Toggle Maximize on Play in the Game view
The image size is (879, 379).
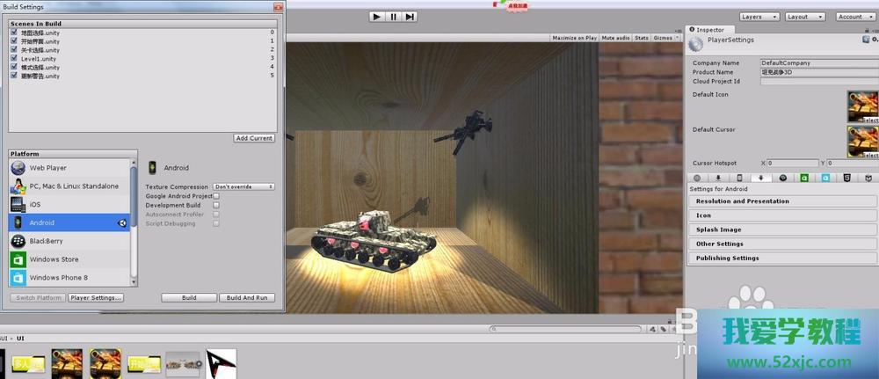(575, 38)
